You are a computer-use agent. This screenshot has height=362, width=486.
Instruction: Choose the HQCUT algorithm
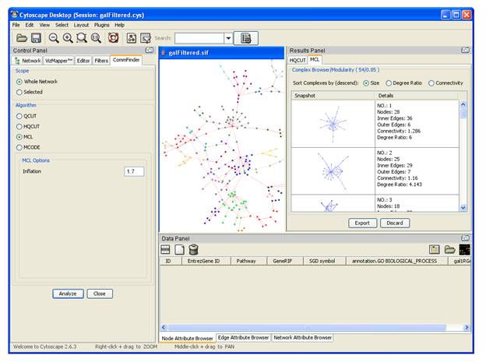point(19,126)
